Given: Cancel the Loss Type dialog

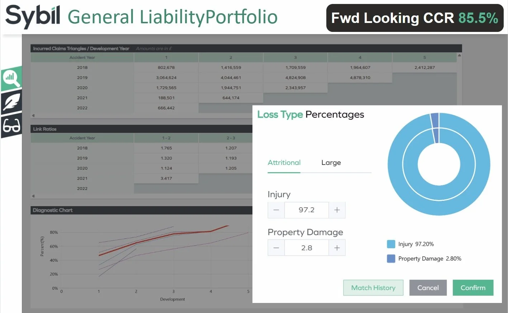Looking at the screenshot, I should pos(428,288).
